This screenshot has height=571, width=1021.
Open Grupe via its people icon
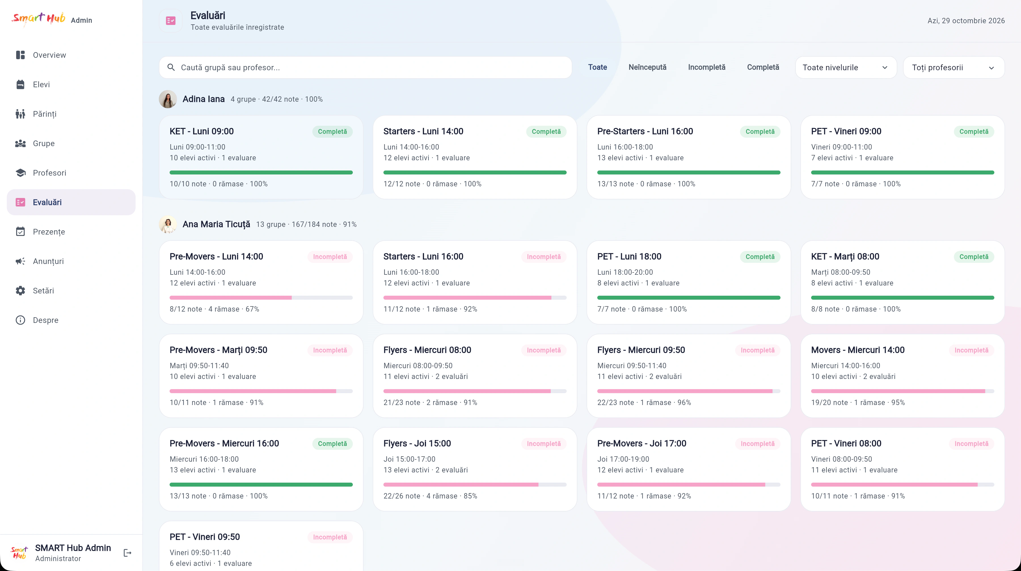tap(20, 143)
